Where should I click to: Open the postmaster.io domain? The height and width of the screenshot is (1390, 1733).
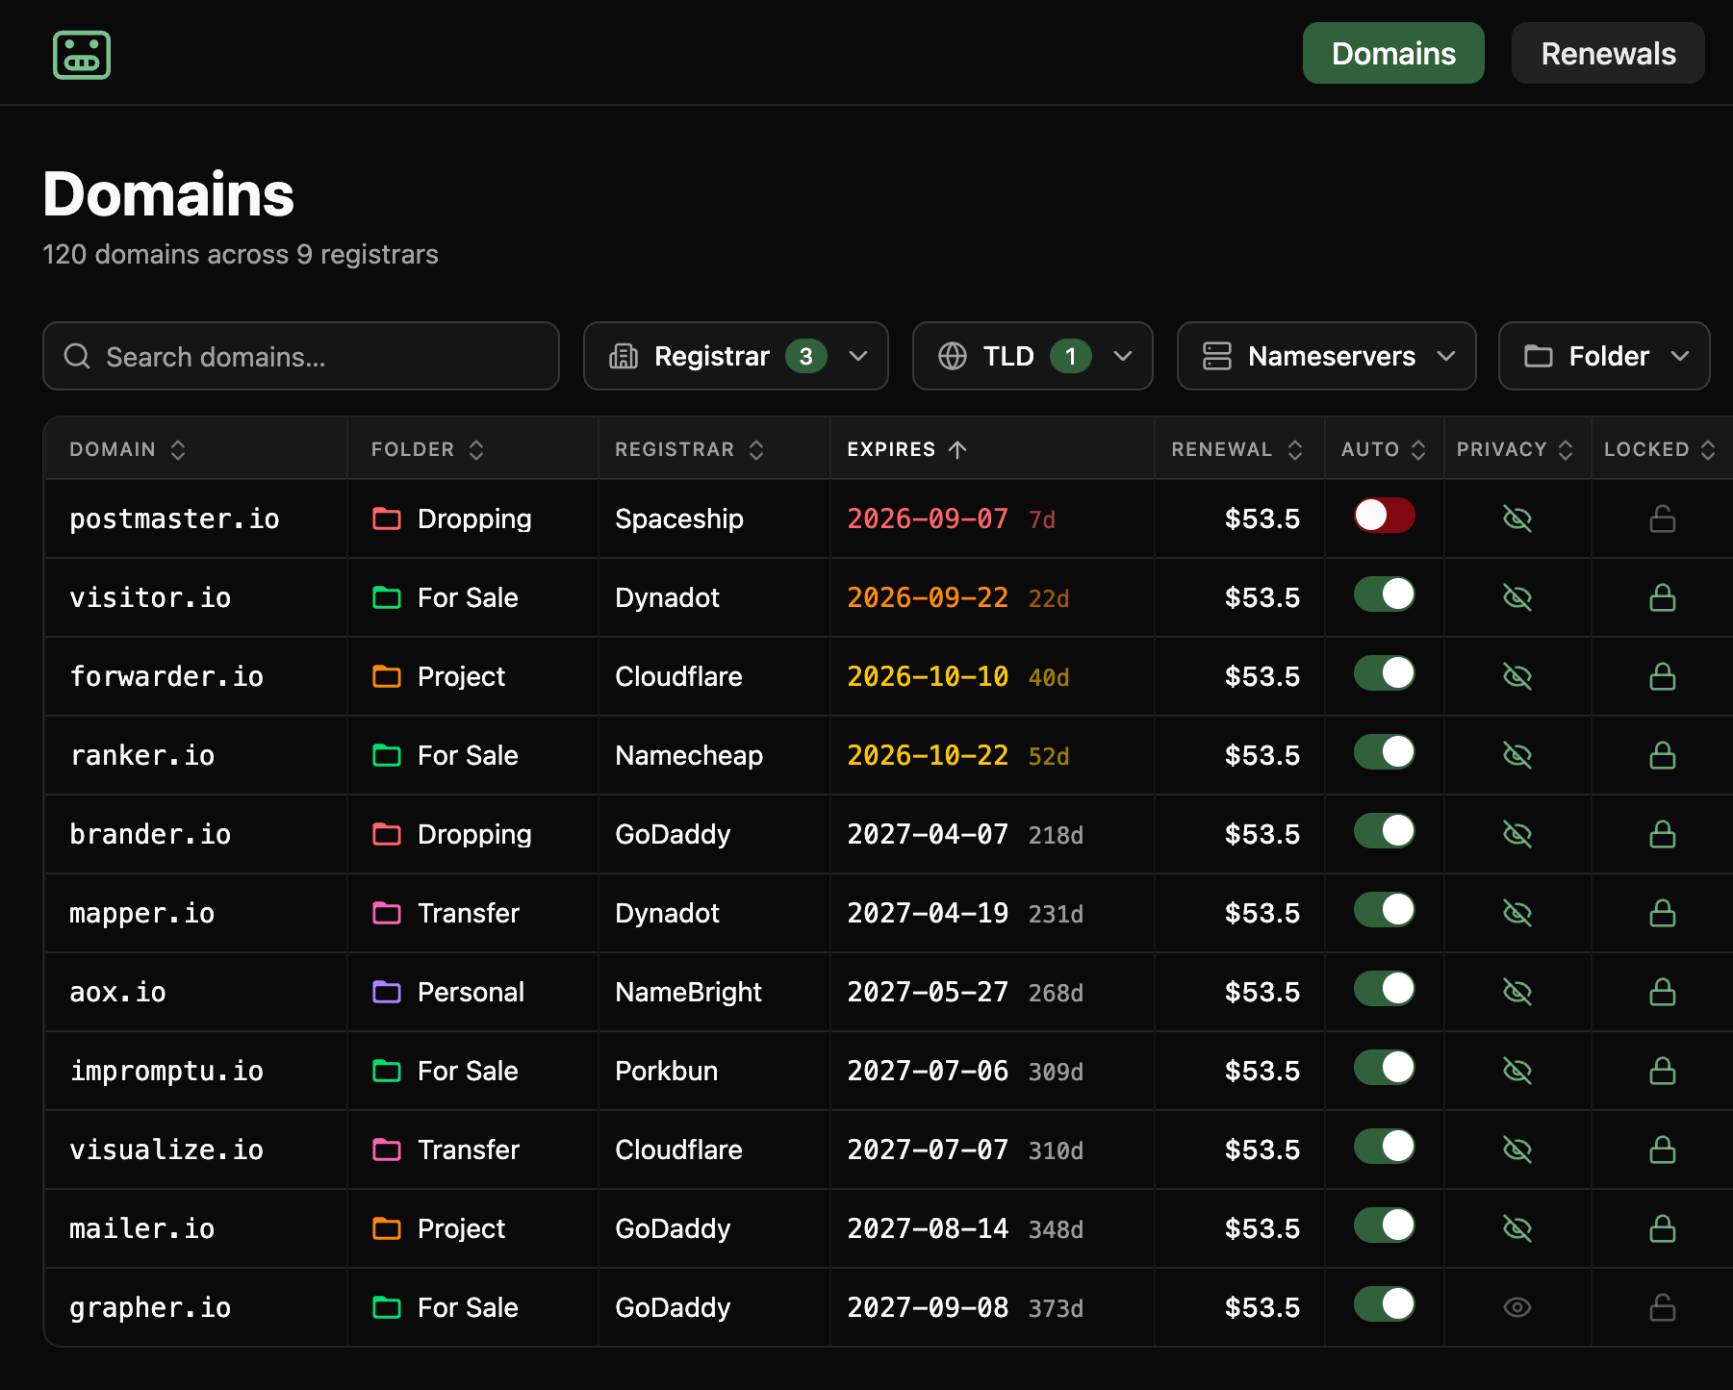[174, 519]
